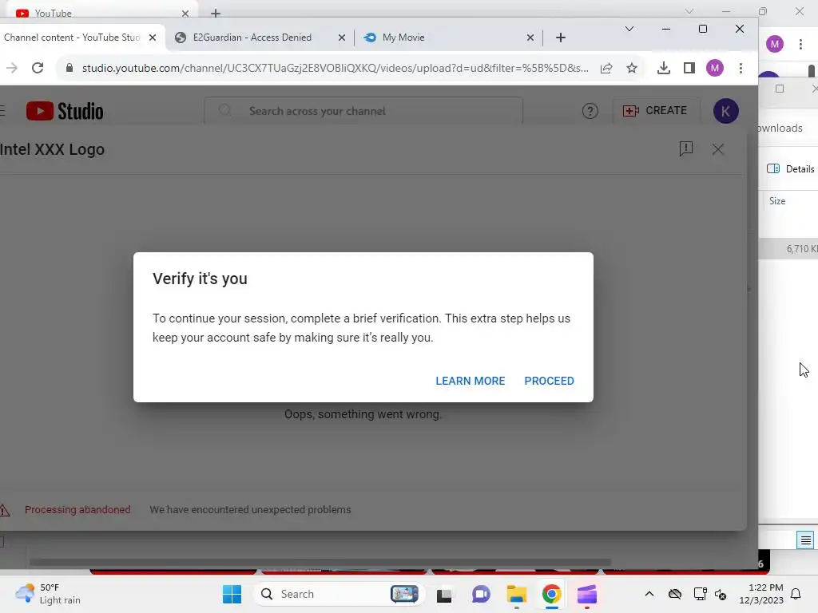Screen dimensions: 818x613
Task: Switch to Chrome from the taskbar
Action: coord(551,594)
